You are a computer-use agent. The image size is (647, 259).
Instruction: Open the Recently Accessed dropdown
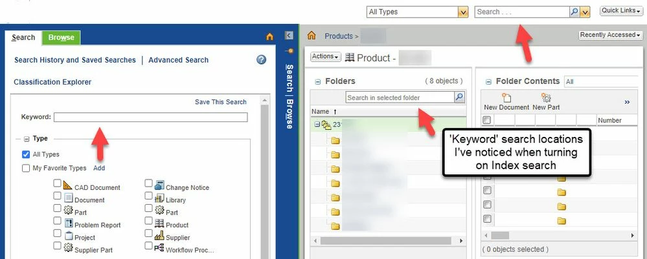tap(610, 35)
